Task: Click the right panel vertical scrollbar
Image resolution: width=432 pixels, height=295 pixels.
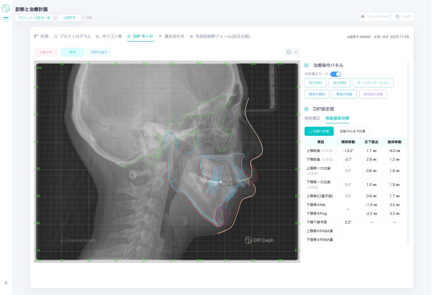Action: click(408, 153)
